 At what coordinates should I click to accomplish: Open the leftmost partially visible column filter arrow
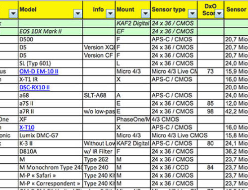click(13, 13)
